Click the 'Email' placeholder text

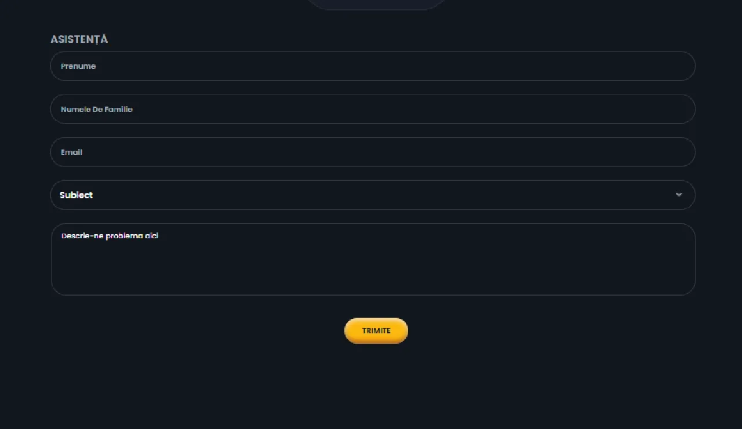coord(71,152)
